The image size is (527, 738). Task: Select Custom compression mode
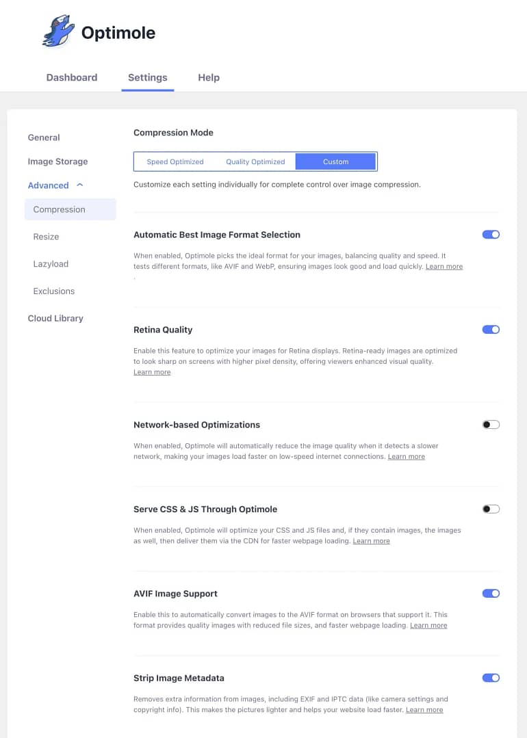tap(336, 161)
